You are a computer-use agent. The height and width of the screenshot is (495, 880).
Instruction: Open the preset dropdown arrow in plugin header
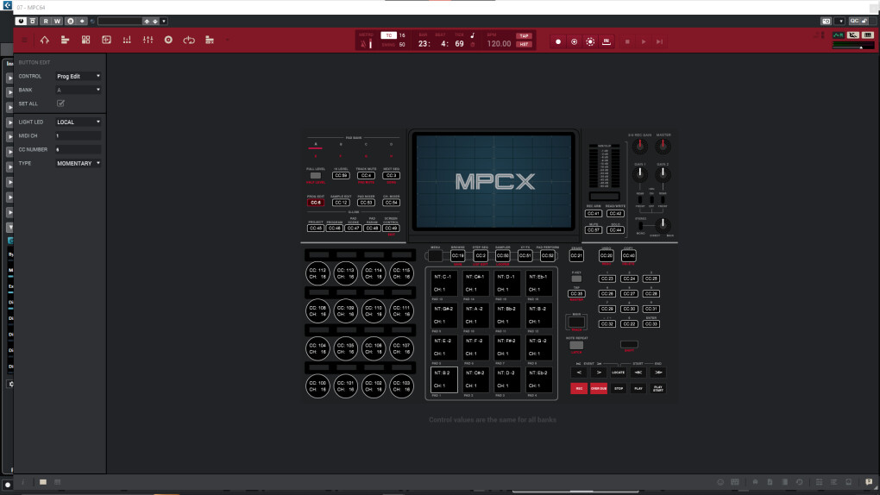(164, 22)
